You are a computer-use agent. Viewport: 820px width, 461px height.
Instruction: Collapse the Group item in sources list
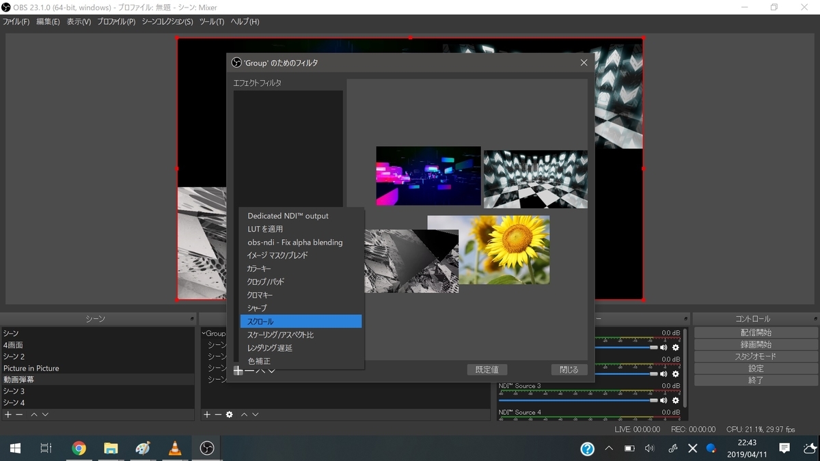[x=204, y=333]
